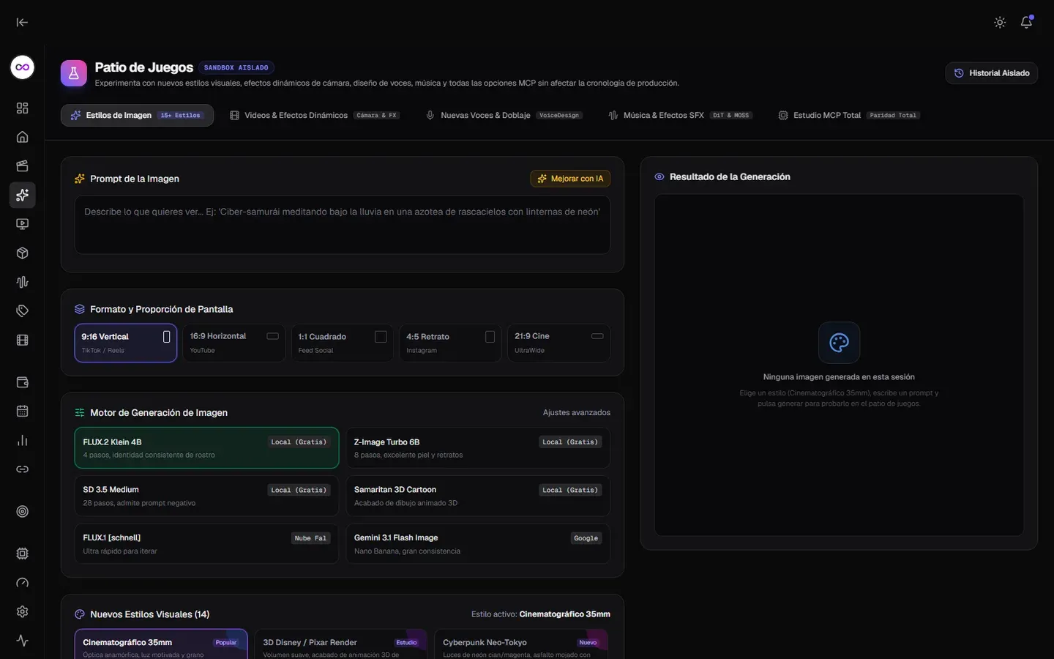Image resolution: width=1054 pixels, height=659 pixels.
Task: Open the CPU chip icon in the sidebar
Action: pyautogui.click(x=23, y=554)
